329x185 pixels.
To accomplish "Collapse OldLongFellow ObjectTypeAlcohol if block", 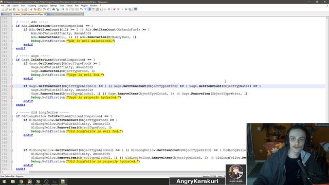I will click(12, 150).
